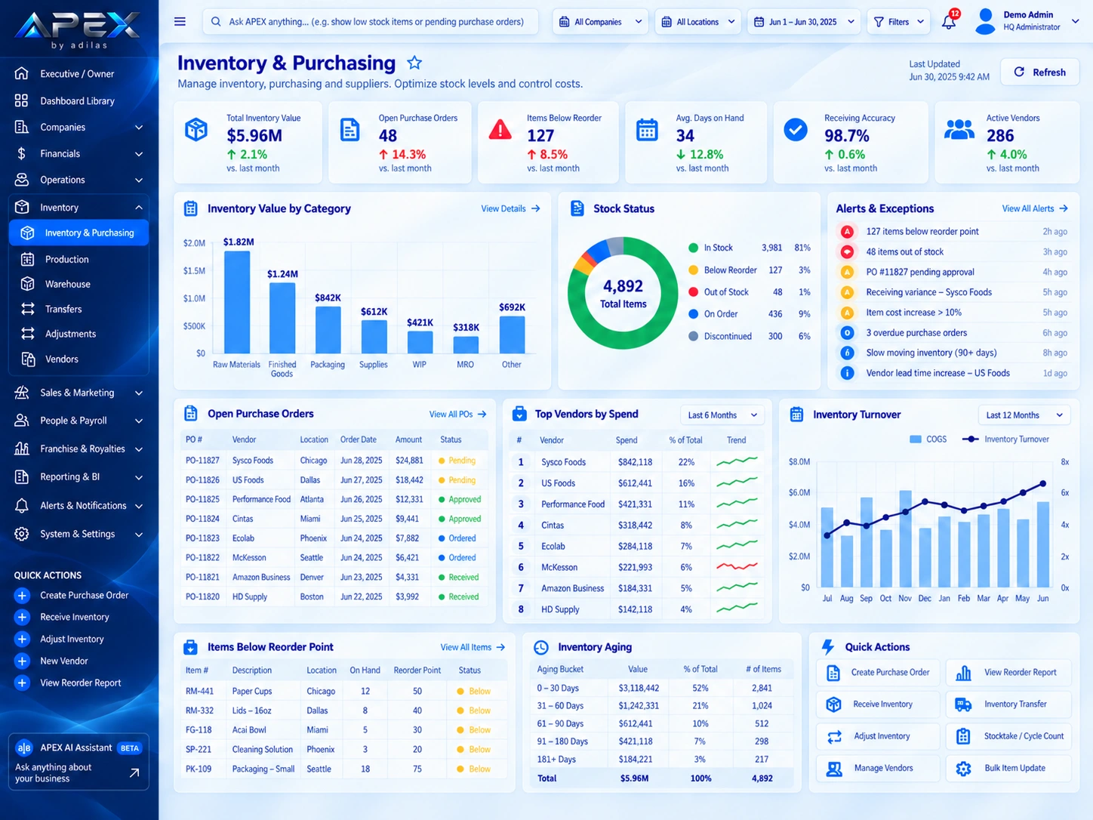Click the 48 items out of stock alert
This screenshot has height=820, width=1093.
(x=954, y=251)
